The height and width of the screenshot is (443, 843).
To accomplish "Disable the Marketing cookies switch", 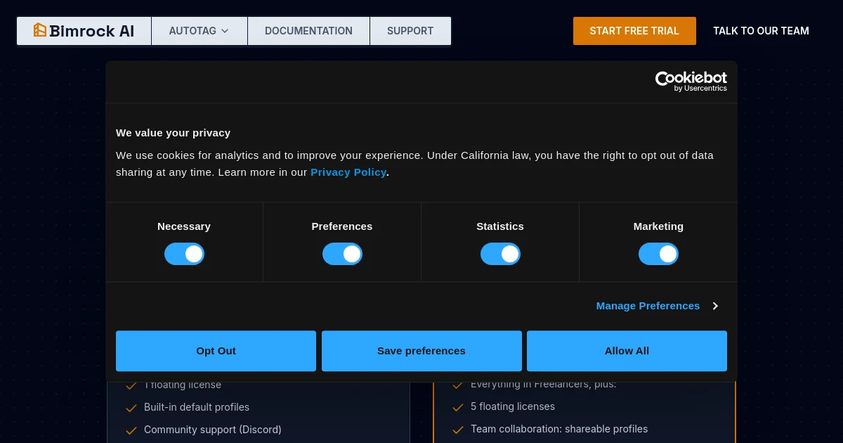I will click(658, 254).
